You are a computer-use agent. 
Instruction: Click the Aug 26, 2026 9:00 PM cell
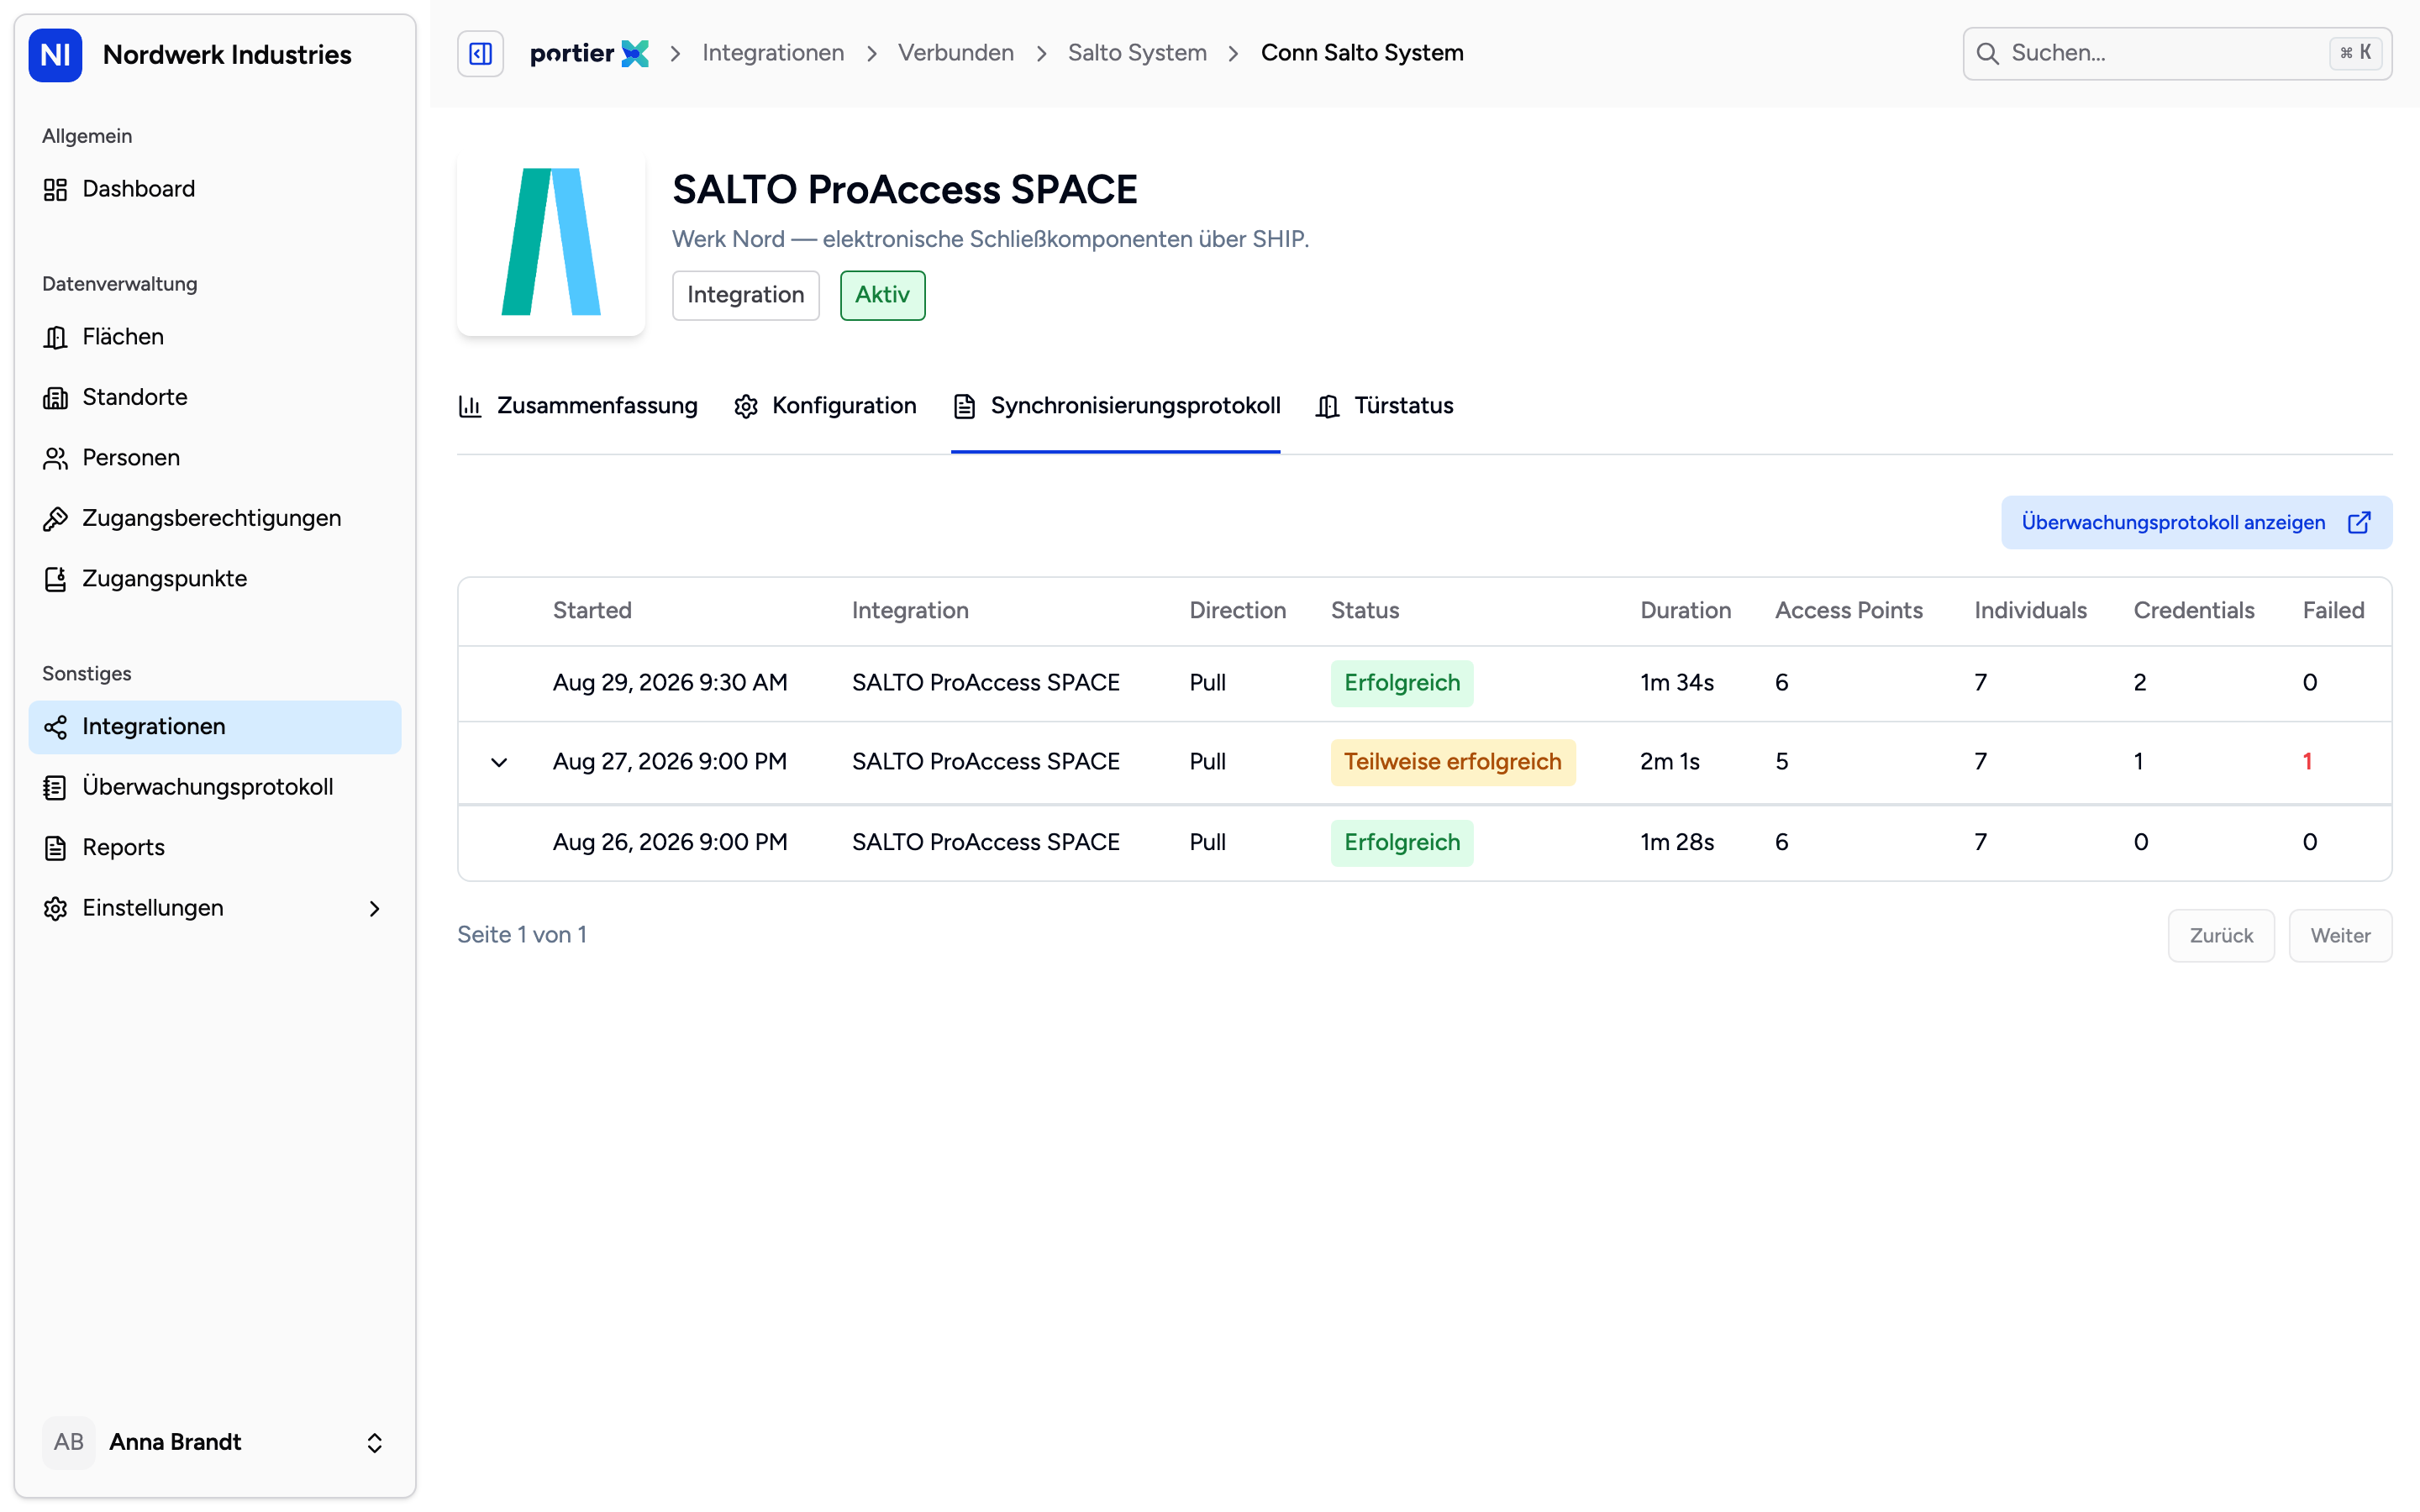tap(670, 842)
